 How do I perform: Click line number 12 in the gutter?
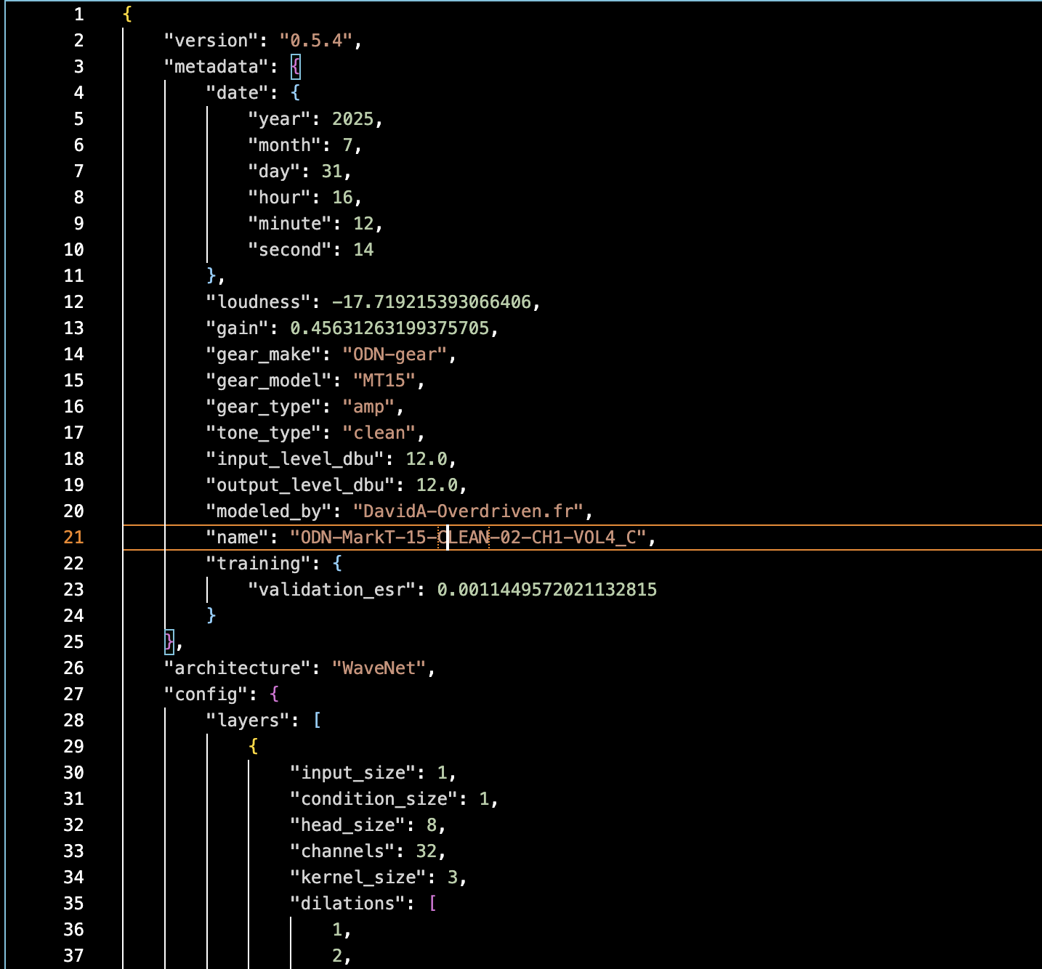[73, 302]
